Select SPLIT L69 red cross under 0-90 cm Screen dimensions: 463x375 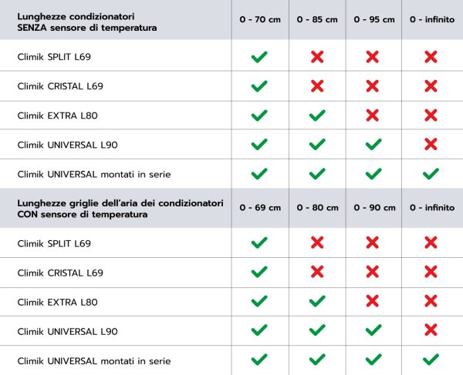373,243
